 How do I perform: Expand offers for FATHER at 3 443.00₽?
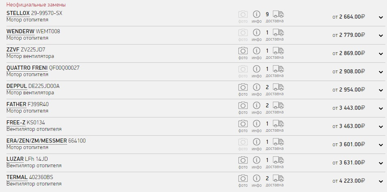click(381, 109)
